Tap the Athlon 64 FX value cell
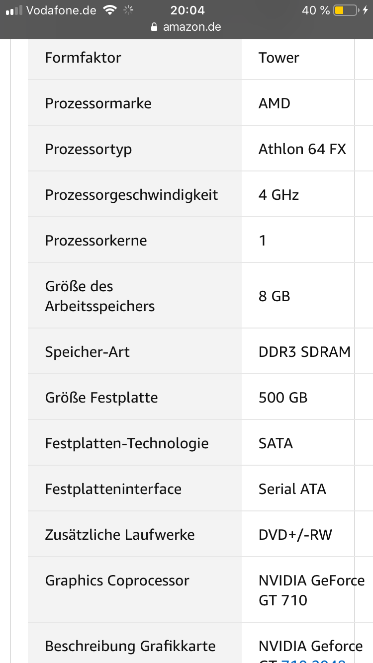 [x=302, y=149]
